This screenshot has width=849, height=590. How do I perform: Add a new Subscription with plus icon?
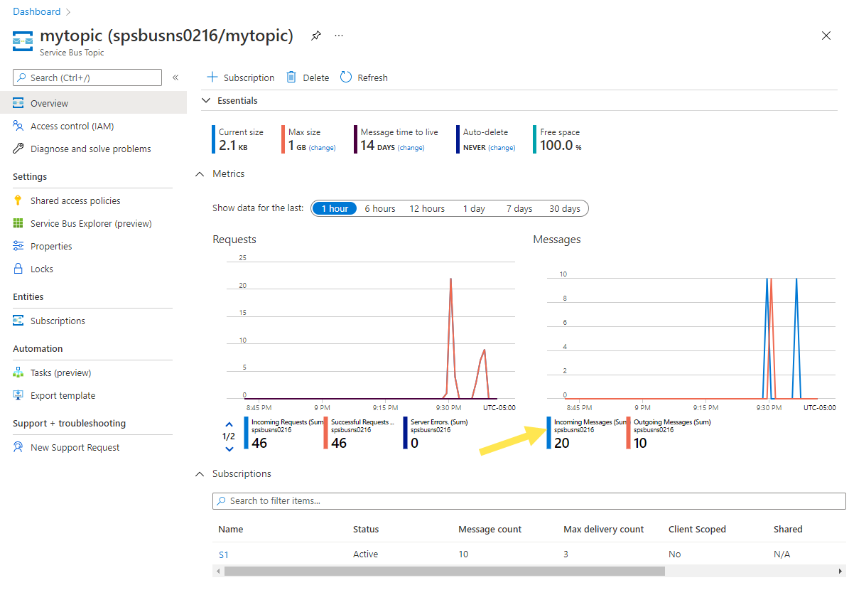point(212,77)
